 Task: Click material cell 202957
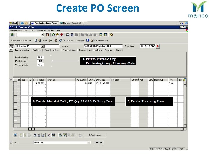[x=41, y=83]
